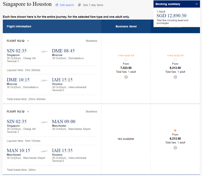
Task: Click the Business Saver column header
Action: click(x=126, y=26)
